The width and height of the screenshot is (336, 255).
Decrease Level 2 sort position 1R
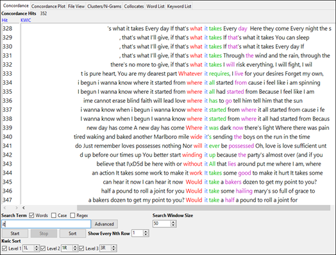[75, 250]
